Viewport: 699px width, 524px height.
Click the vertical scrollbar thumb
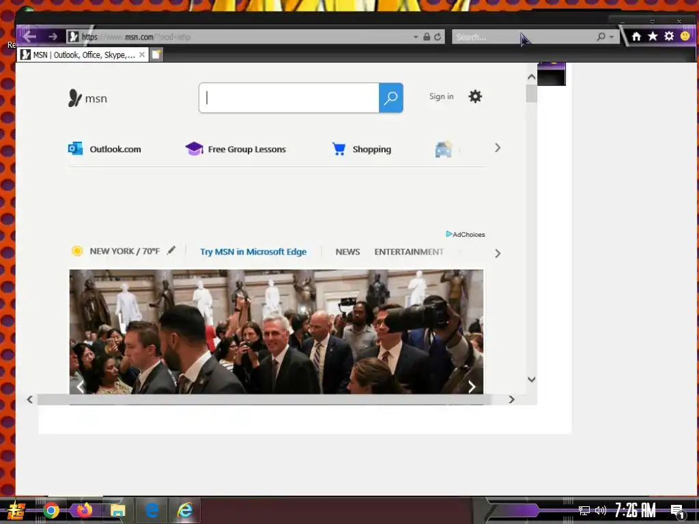point(531,93)
